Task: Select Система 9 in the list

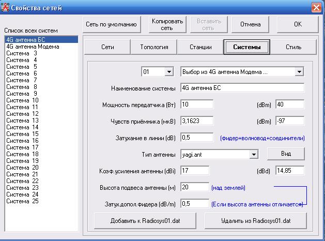Action: (x=41, y=94)
